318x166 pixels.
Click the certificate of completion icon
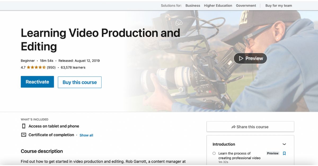pyautogui.click(x=24, y=135)
